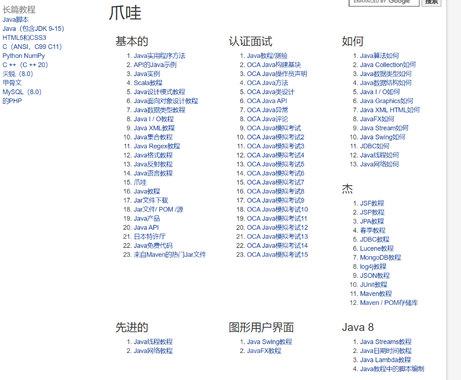Open OCA Java异常 link
This screenshot has height=380, width=461.
click(268, 110)
